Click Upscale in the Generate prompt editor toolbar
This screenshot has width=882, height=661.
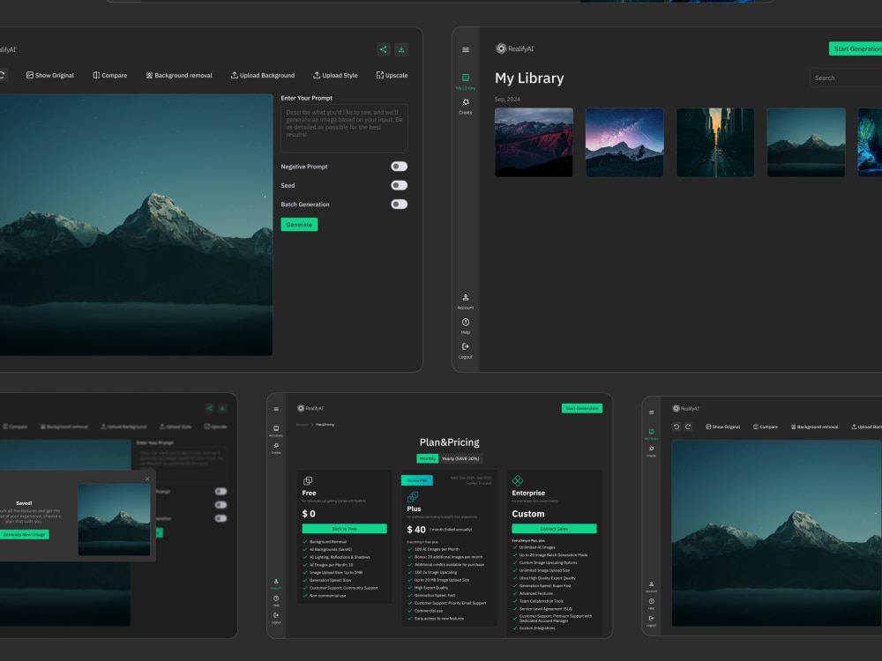(x=392, y=75)
